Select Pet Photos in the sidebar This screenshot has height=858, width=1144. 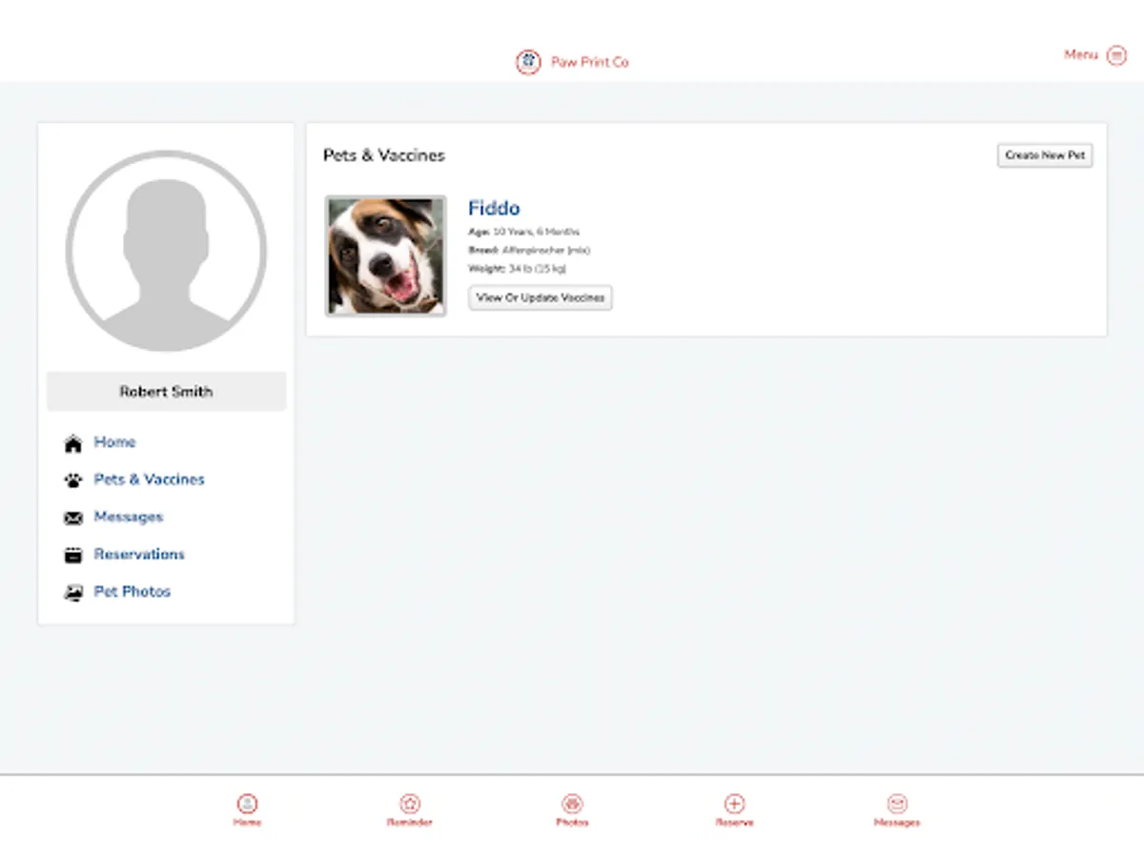coord(132,591)
